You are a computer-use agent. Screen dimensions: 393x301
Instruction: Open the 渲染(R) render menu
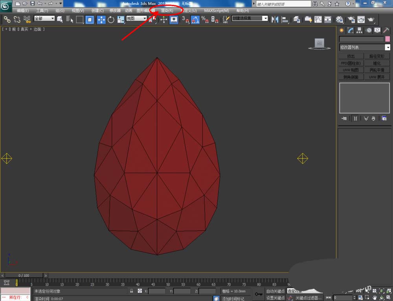click(167, 11)
